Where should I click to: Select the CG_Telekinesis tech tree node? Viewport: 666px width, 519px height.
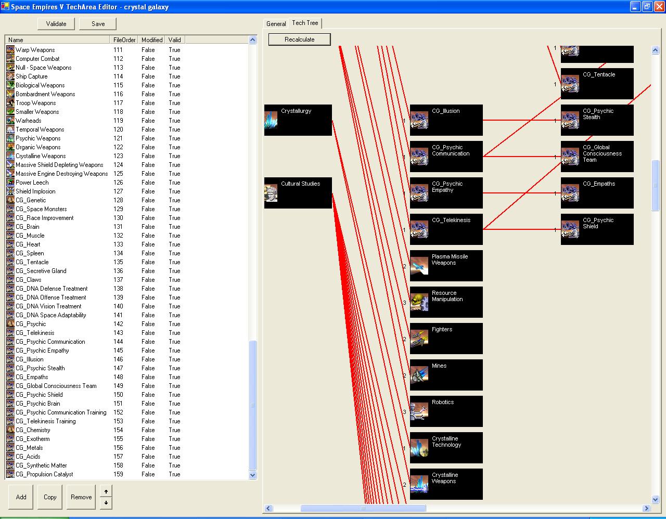point(446,229)
